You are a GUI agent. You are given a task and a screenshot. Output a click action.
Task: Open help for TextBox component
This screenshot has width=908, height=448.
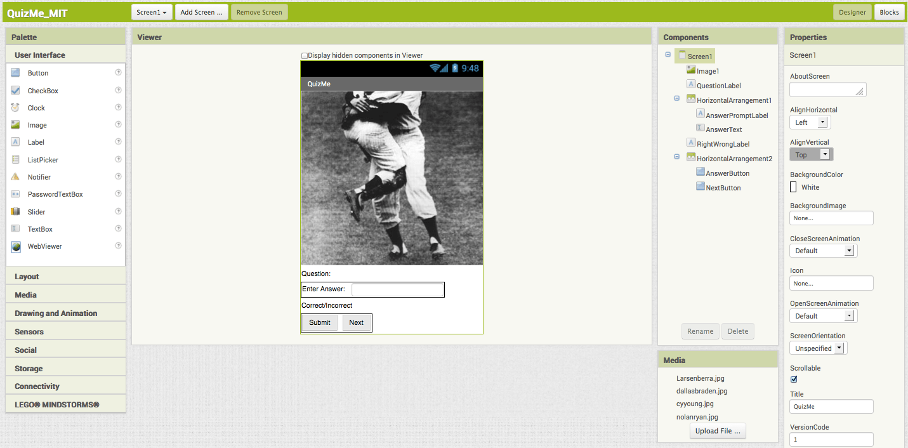point(118,228)
